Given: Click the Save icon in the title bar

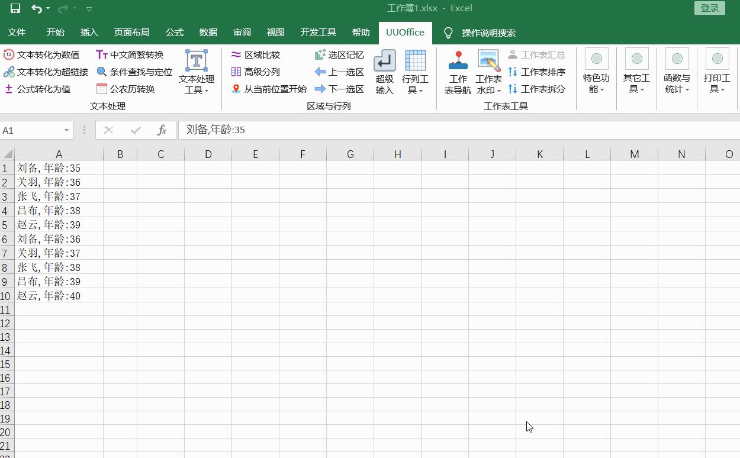Looking at the screenshot, I should [15, 8].
